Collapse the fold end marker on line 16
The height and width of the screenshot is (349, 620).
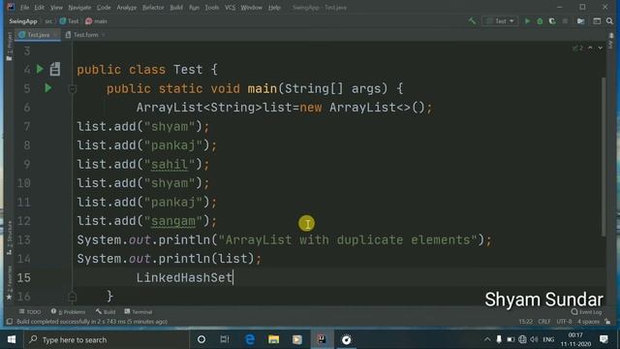[x=72, y=297]
